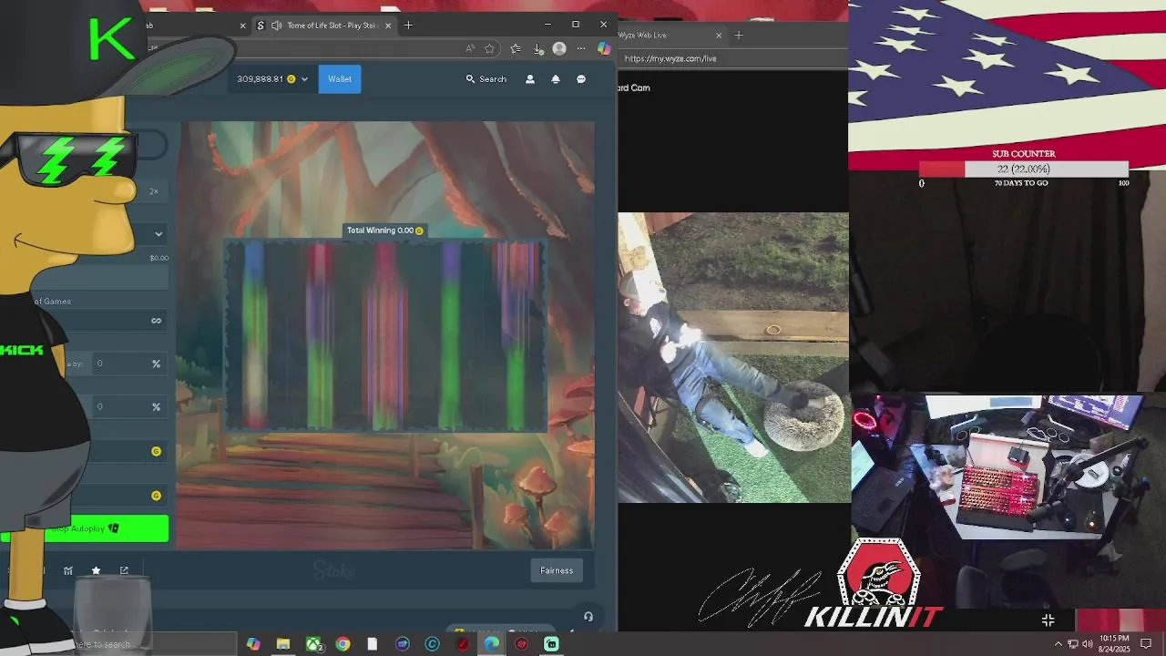Screen dimensions: 1166x656
Task: Expand the bet options dropdown chevron
Action: pos(159,234)
